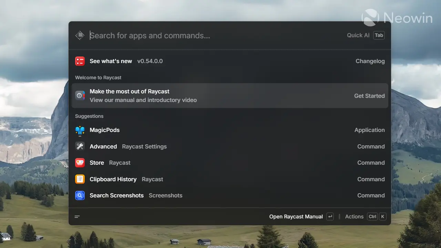Open the Raycast Store via its heart icon
This screenshot has height=248, width=441.
coord(80,163)
